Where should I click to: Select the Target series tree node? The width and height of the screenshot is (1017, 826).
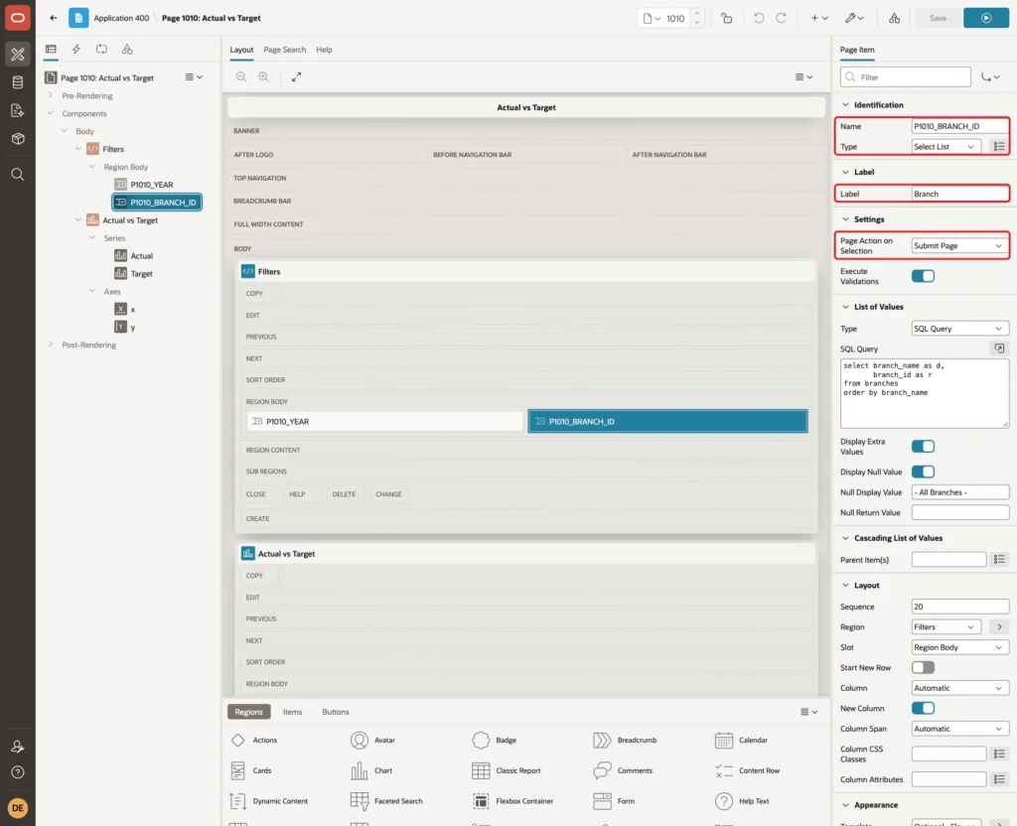tap(141, 274)
